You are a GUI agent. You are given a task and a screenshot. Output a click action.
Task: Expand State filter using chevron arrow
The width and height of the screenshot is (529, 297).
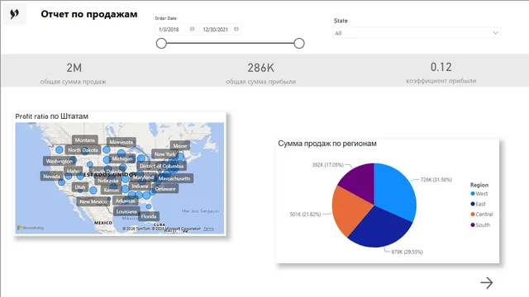(x=495, y=33)
